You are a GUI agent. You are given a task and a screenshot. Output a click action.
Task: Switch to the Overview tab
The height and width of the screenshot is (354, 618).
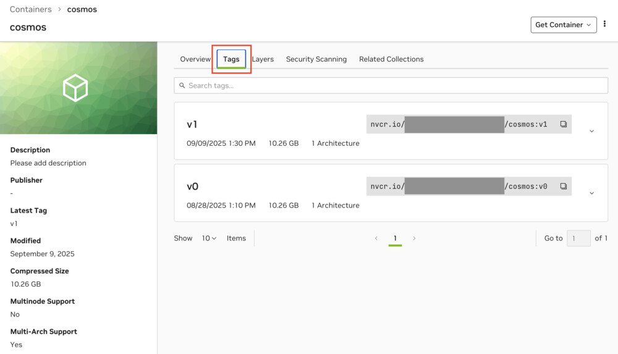point(195,59)
